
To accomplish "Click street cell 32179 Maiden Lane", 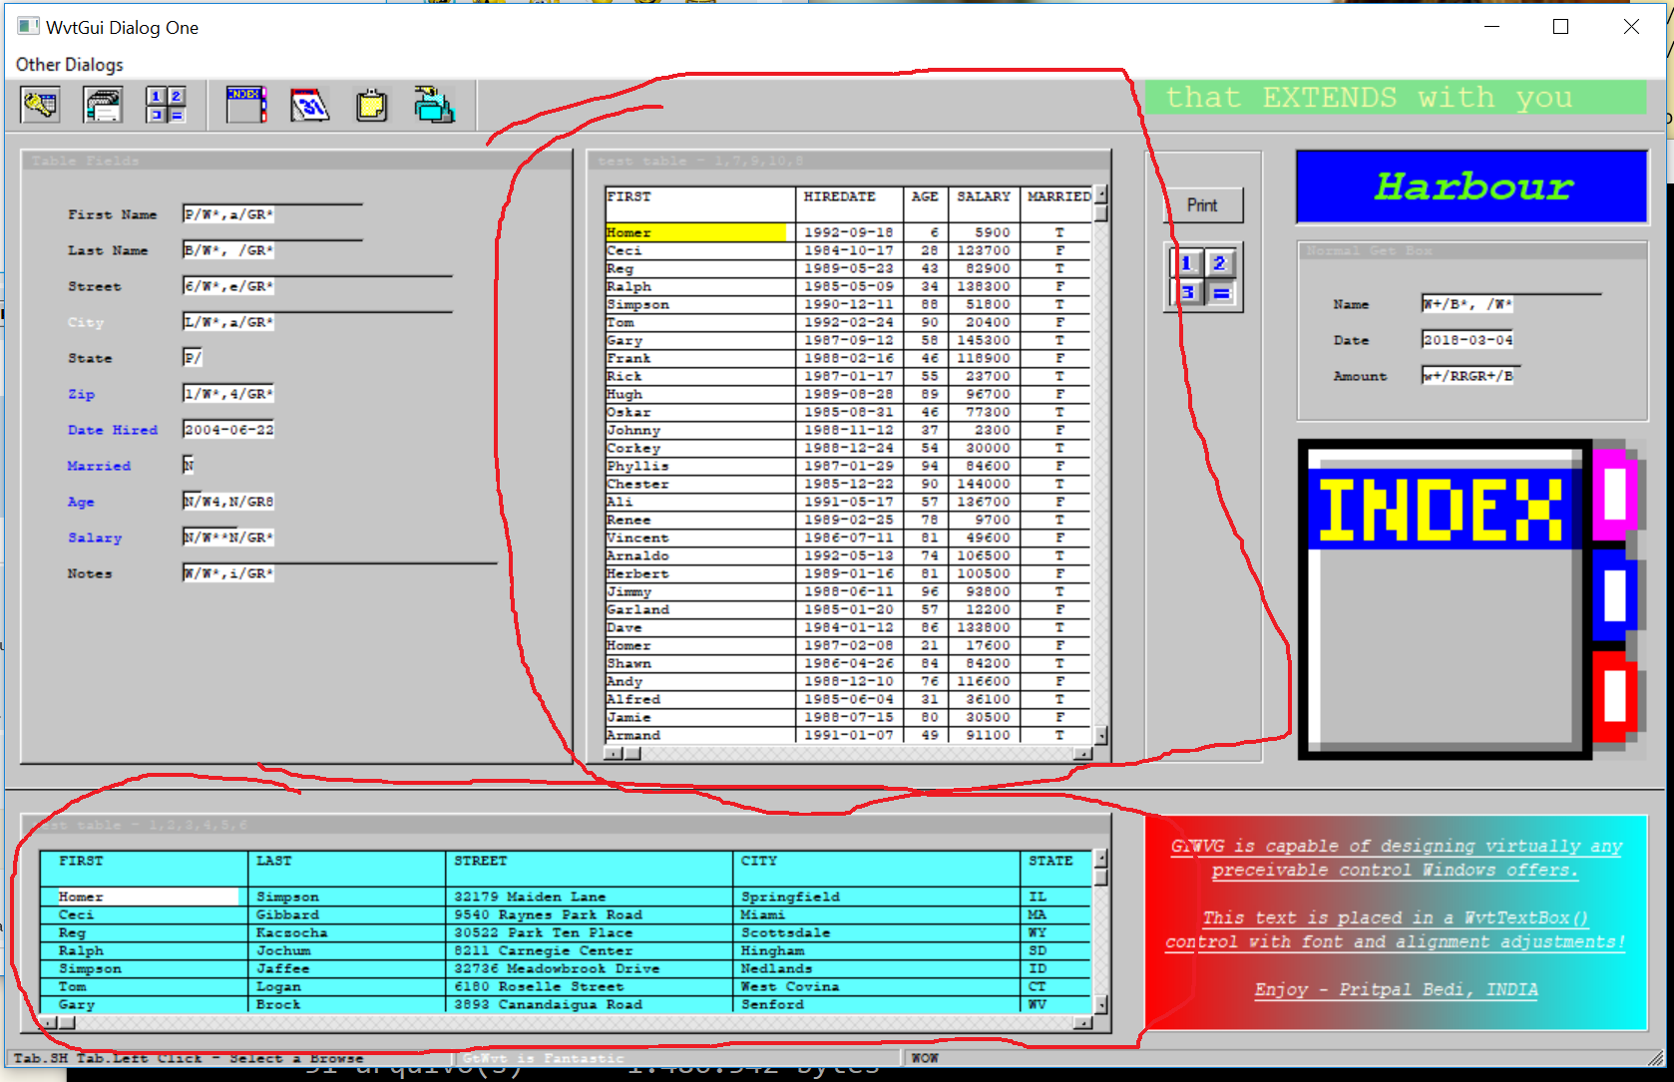I will tap(589, 897).
